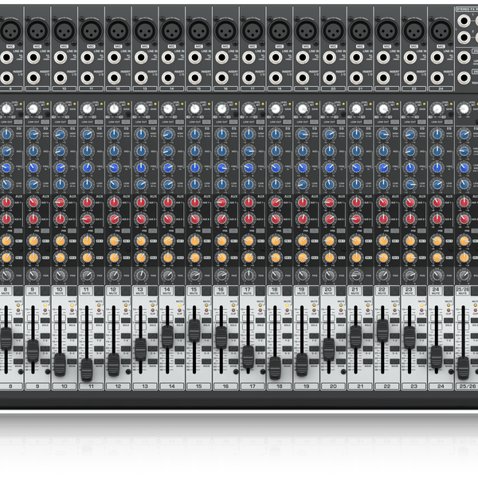Engage SOLO on channel 18
478x478 pixels.
click(287, 320)
